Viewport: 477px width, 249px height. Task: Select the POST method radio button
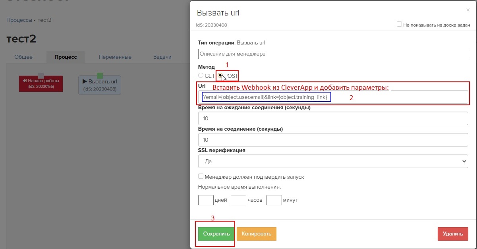coord(220,75)
